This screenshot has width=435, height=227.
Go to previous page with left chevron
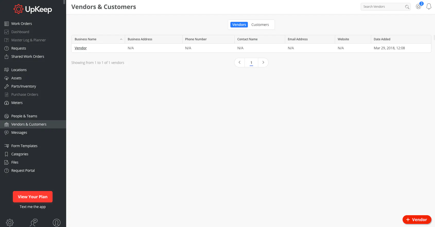[x=239, y=62]
